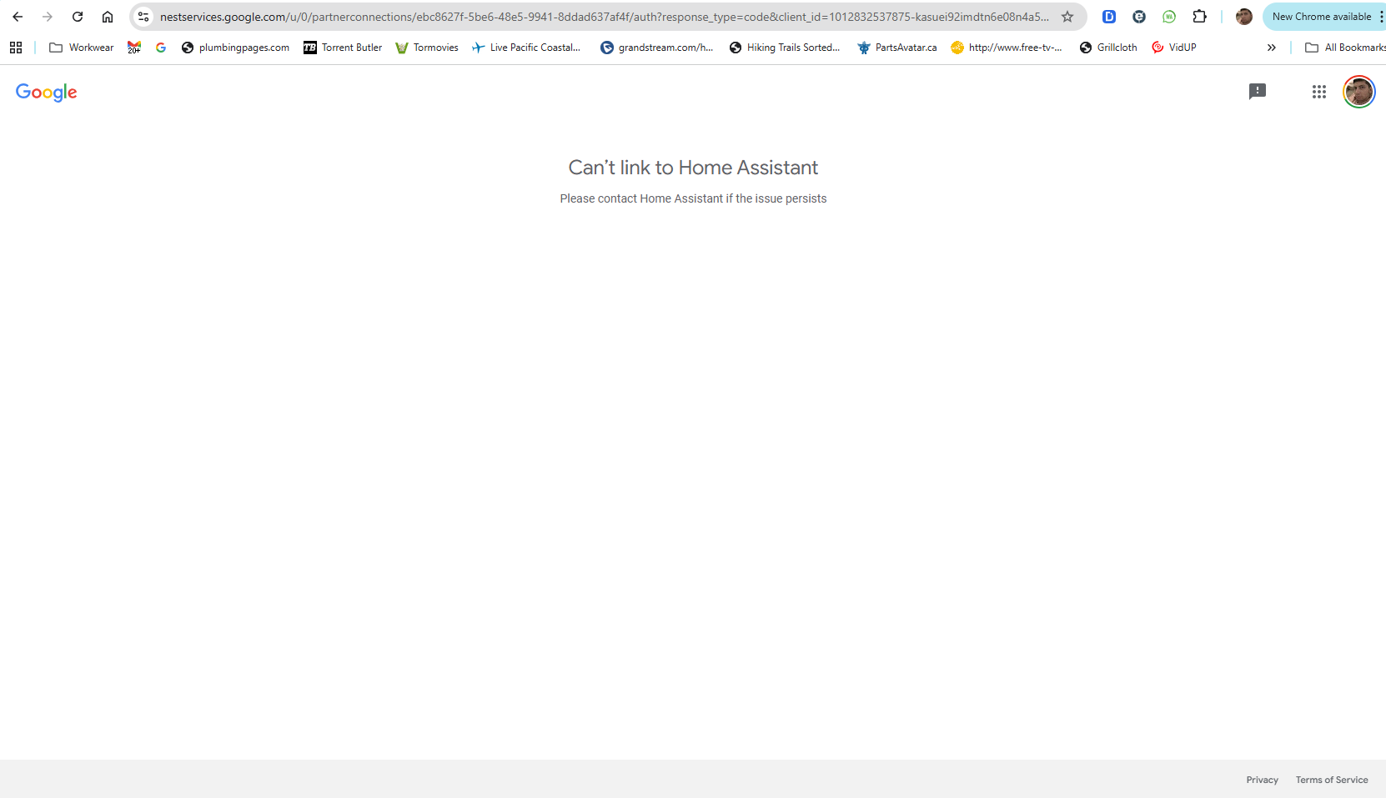Open the Grillcloth bookmark
This screenshot has width=1386, height=798.
click(x=1108, y=48)
